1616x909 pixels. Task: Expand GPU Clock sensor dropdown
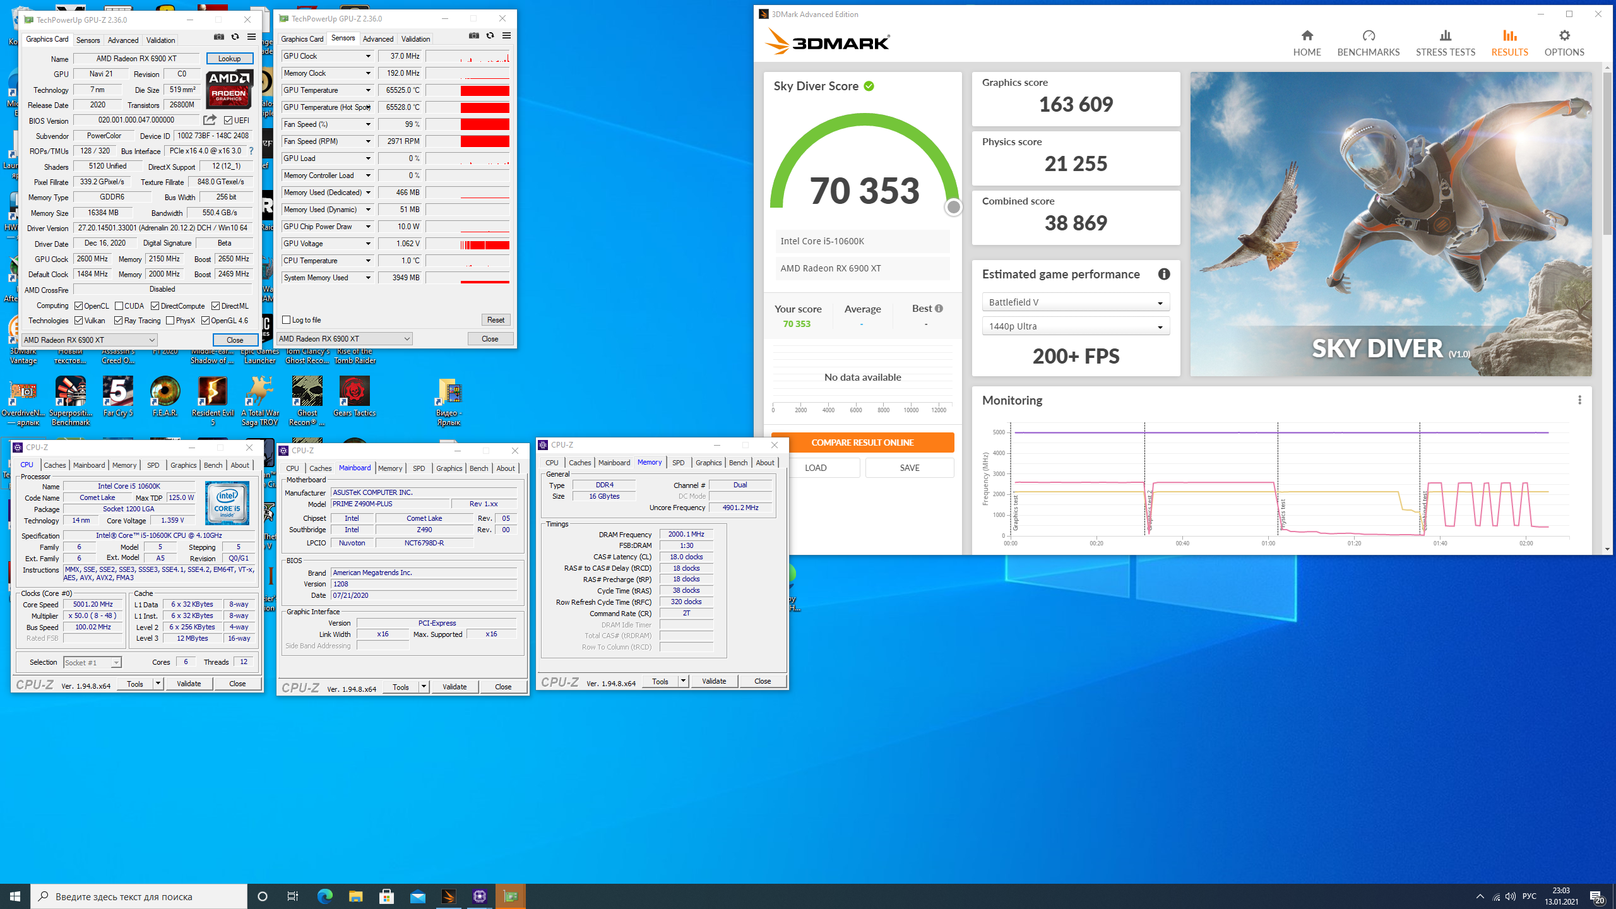(x=368, y=56)
